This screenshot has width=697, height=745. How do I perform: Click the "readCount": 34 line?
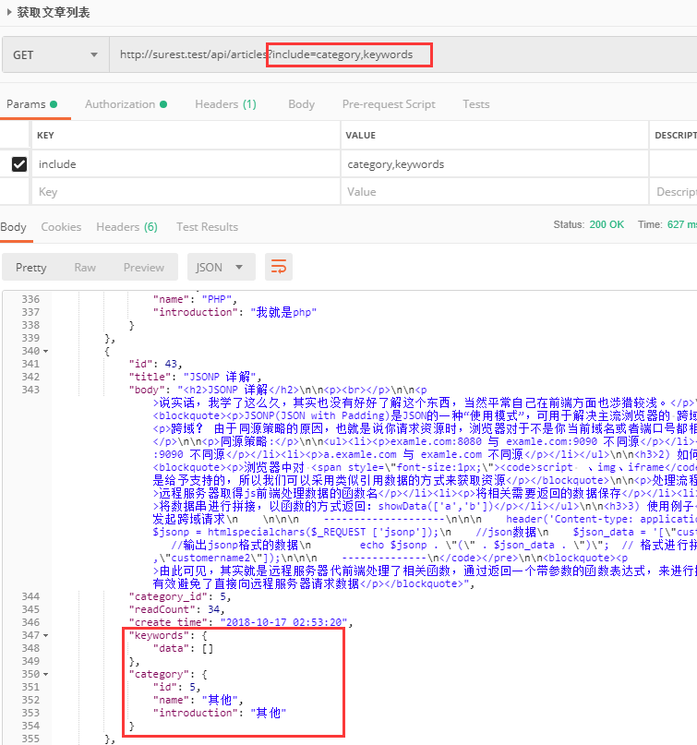pos(176,609)
